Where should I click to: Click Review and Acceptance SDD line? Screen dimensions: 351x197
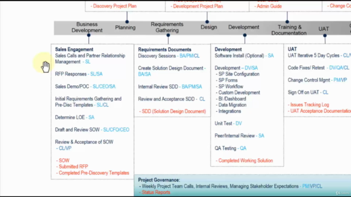[172, 99]
